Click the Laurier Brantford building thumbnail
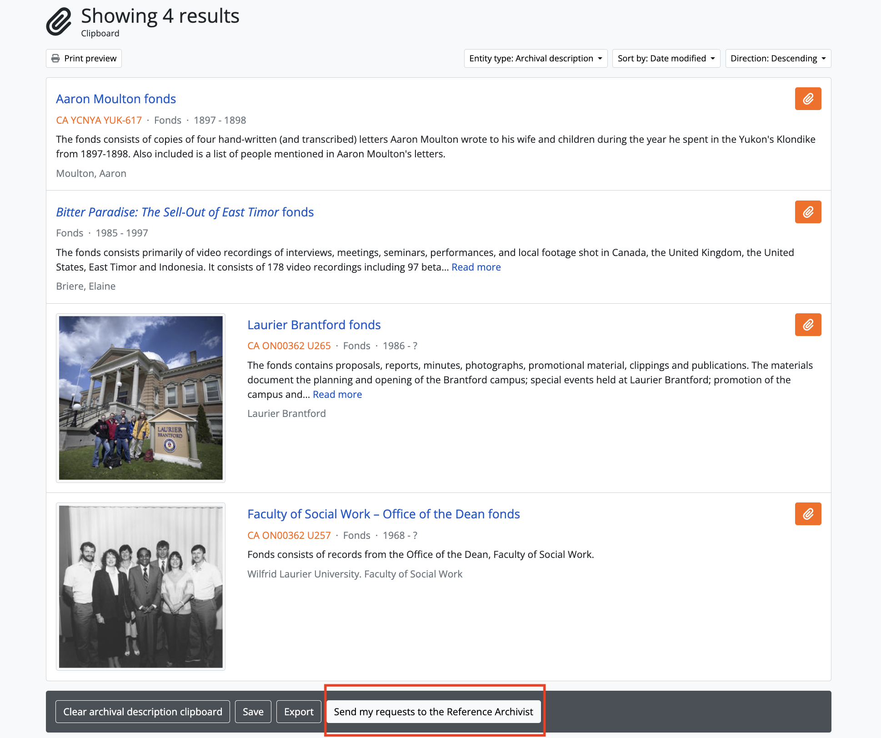This screenshot has height=738, width=881. [x=141, y=398]
